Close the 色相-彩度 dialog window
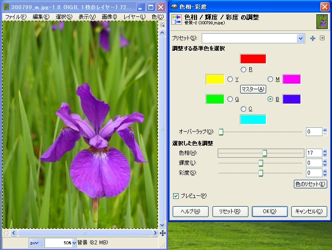Screen dimensions: 332x250 325,7
